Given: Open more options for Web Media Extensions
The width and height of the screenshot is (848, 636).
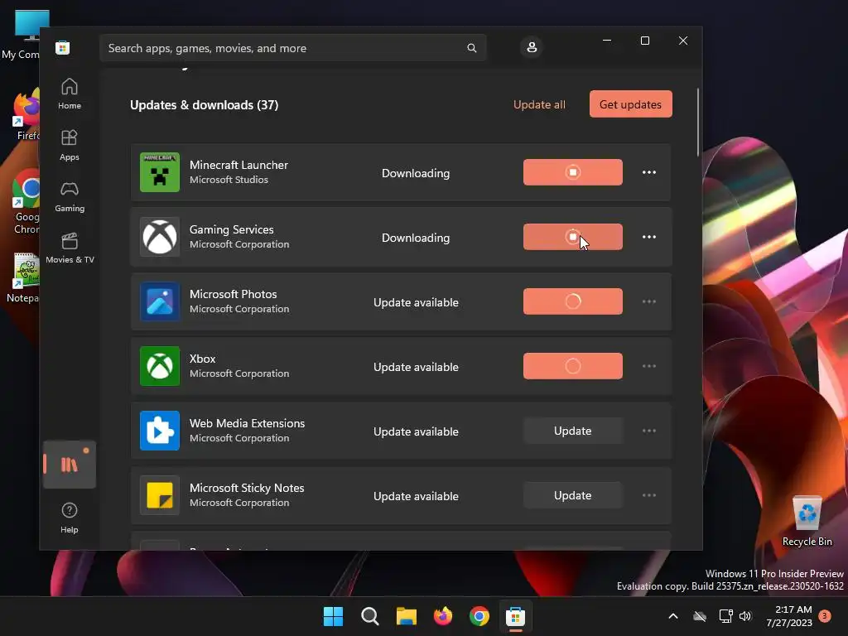Looking at the screenshot, I should click(649, 431).
